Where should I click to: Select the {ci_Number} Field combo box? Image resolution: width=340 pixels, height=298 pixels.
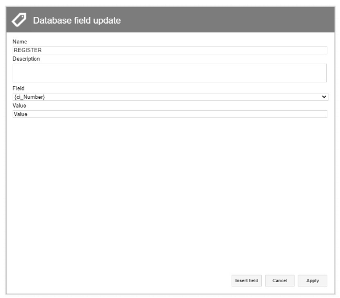pos(170,97)
